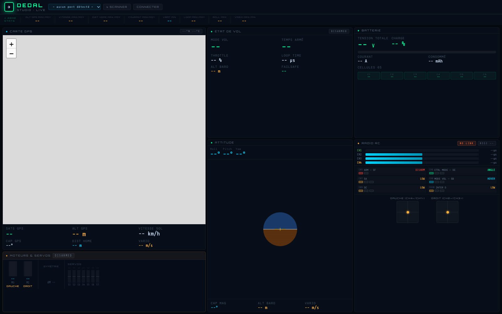Click the ANGLE value text for CH6
Image resolution: width=502 pixels, height=314 pixels.
(491, 170)
